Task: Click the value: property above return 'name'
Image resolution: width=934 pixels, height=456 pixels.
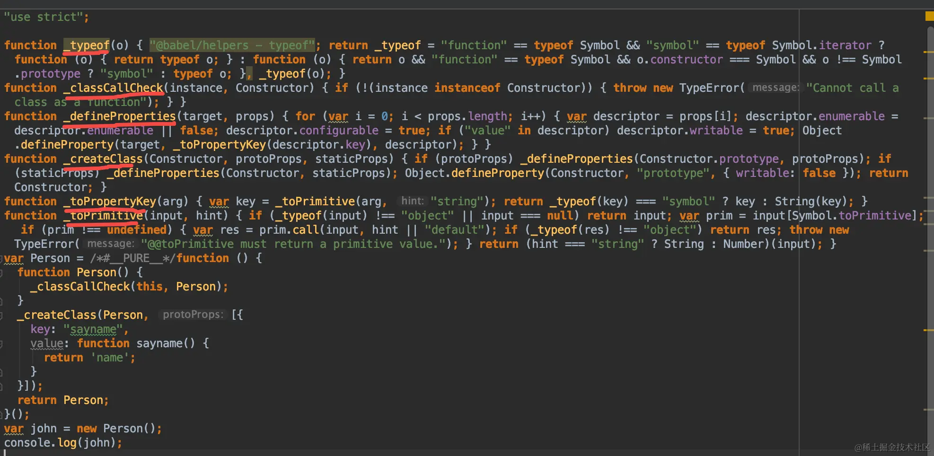Action: 47,343
